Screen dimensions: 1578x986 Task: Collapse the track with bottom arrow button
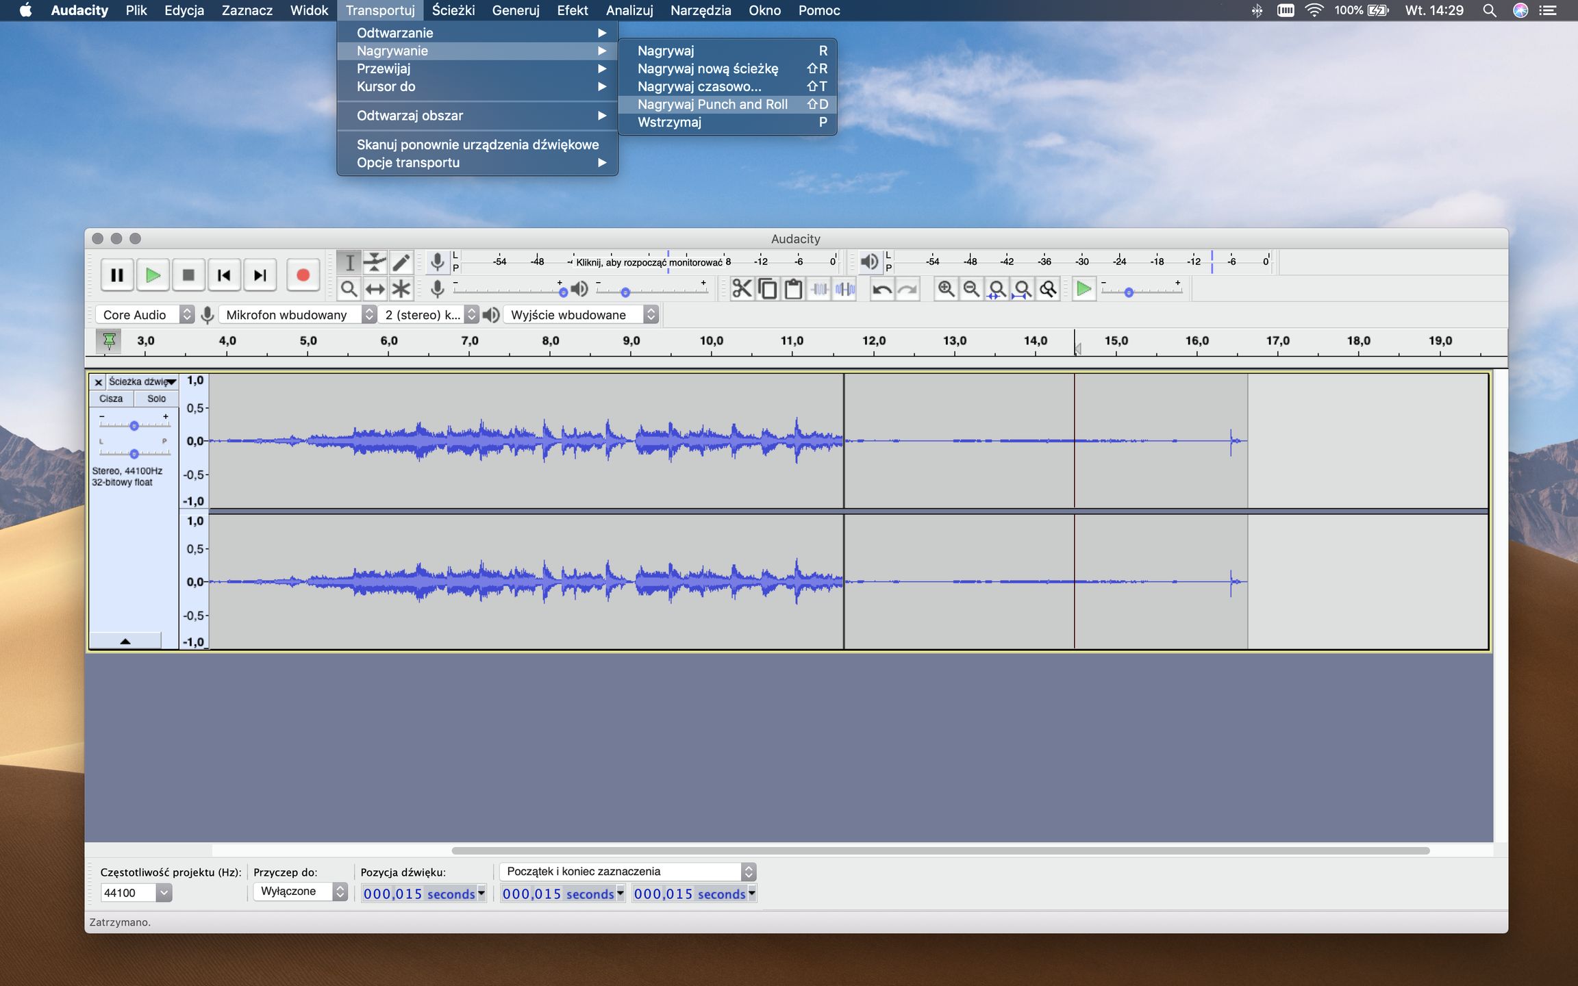(x=125, y=641)
